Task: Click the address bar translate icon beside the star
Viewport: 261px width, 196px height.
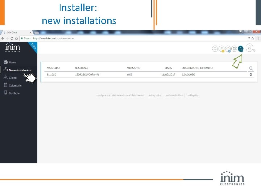Action: [249, 38]
